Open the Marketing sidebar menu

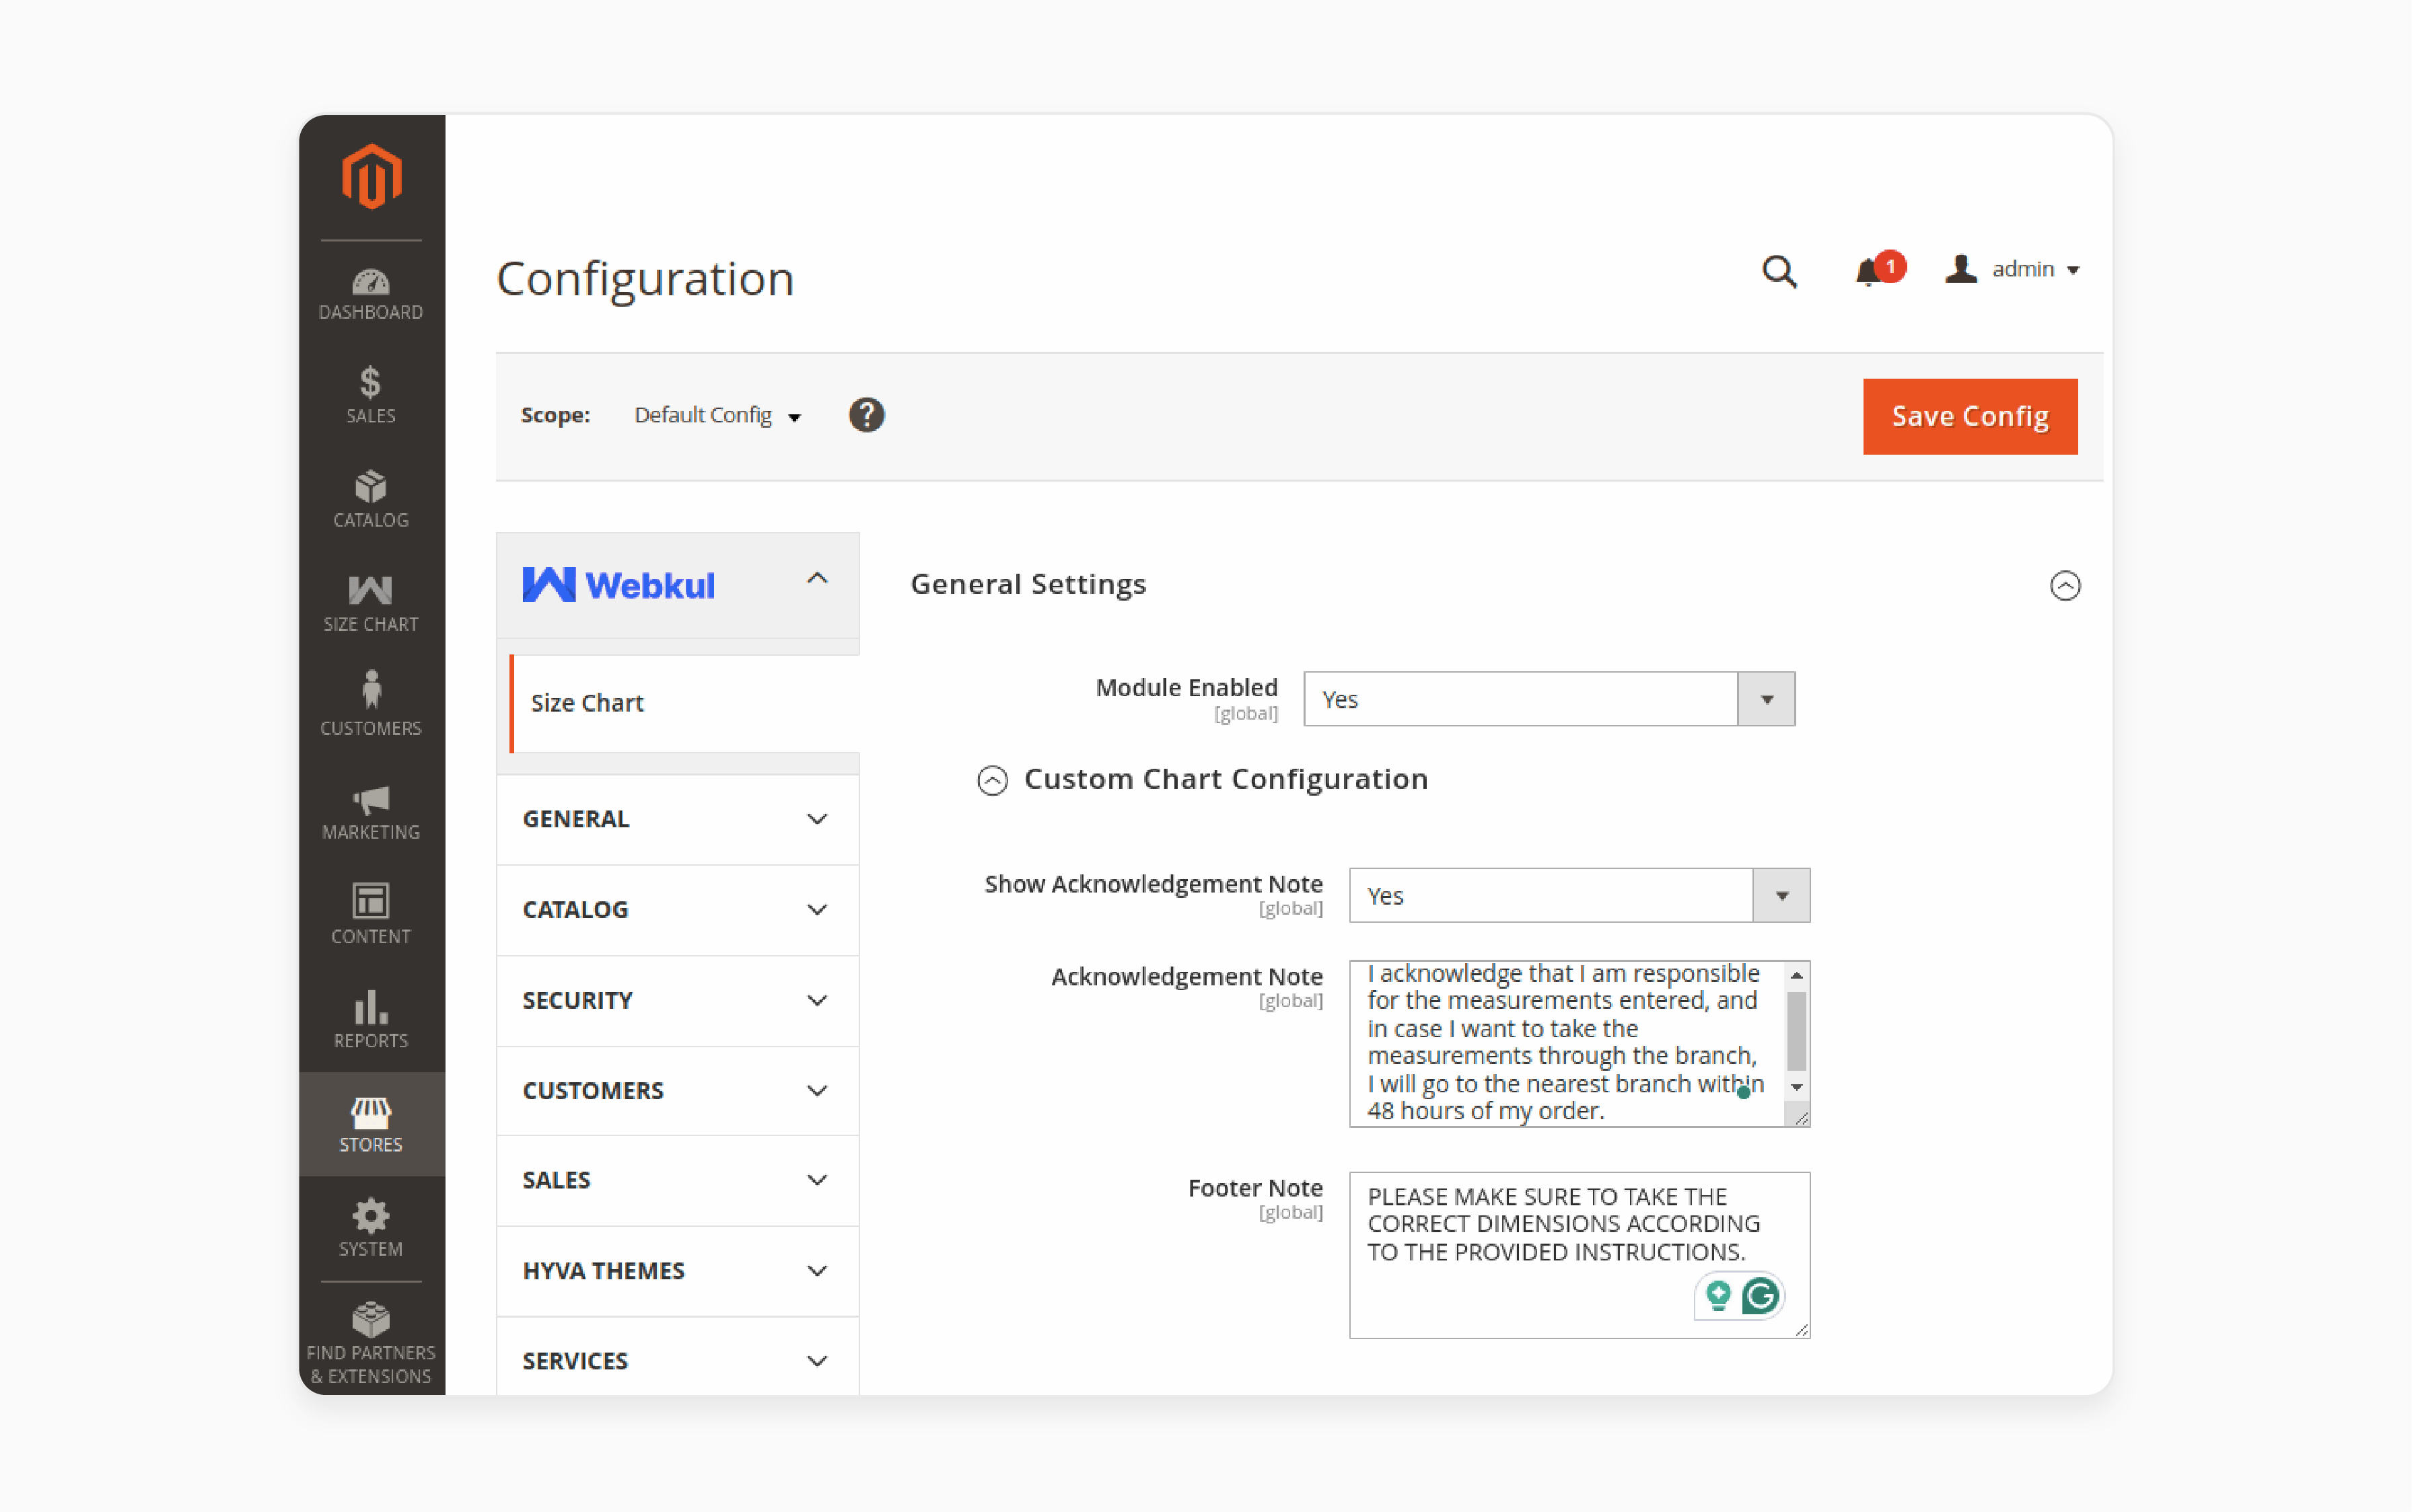370,812
